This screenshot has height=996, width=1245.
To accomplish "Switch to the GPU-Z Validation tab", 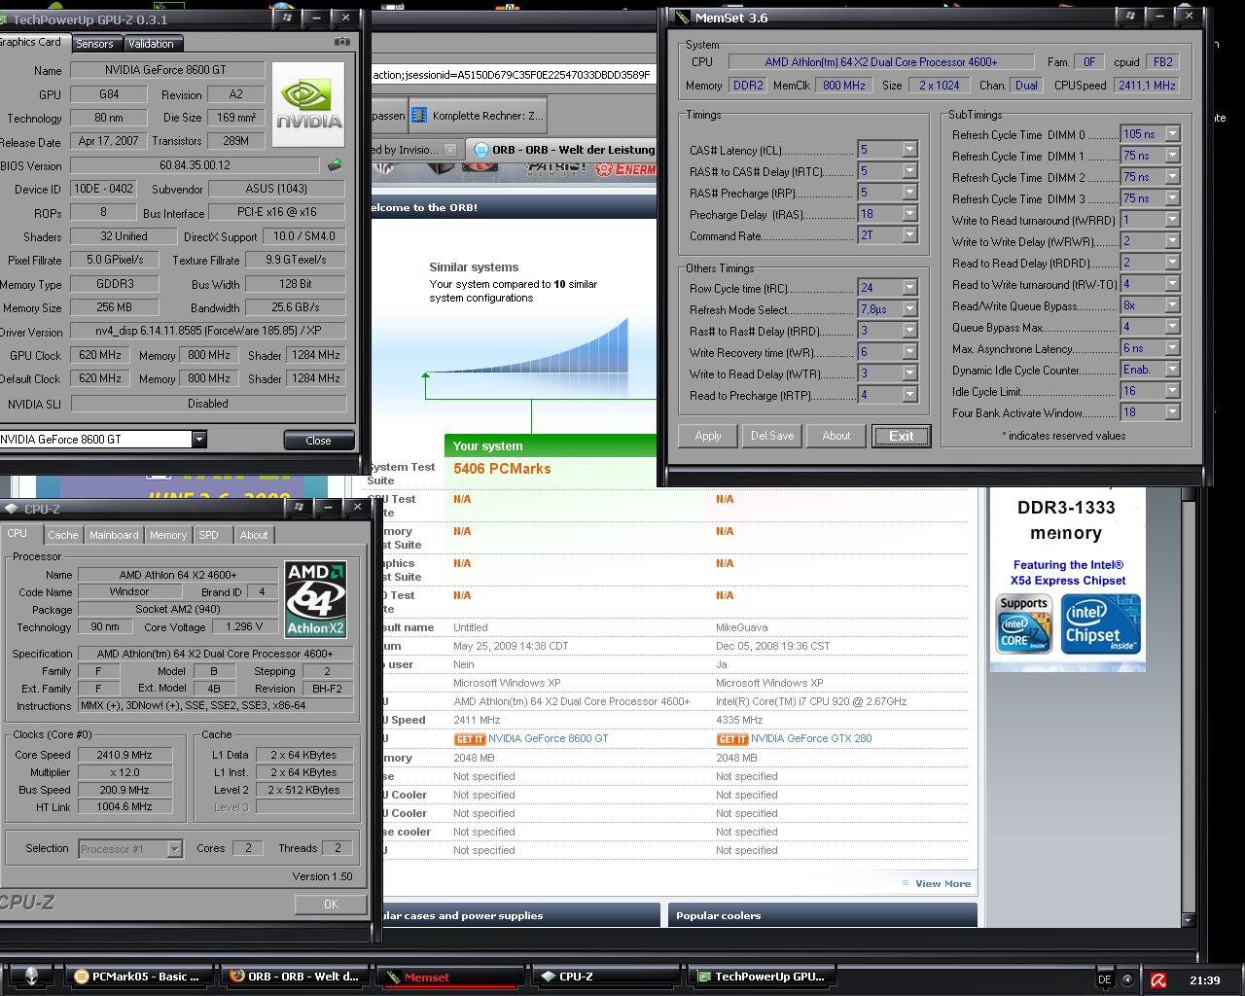I will [151, 44].
